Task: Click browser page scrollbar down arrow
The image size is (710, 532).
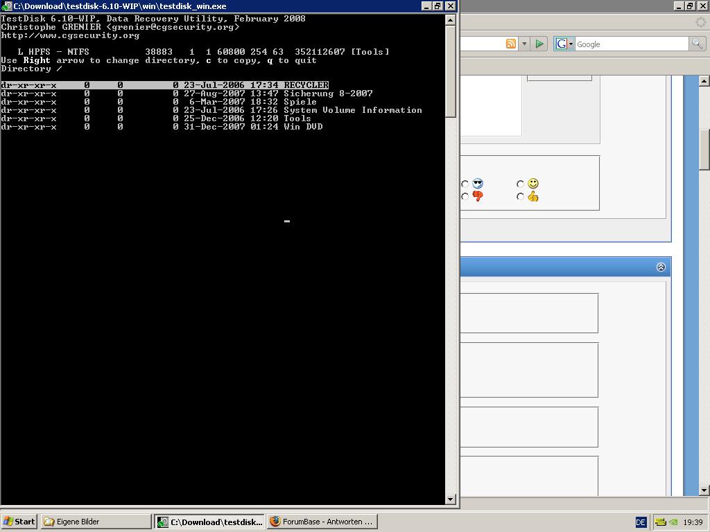Action: [704, 490]
